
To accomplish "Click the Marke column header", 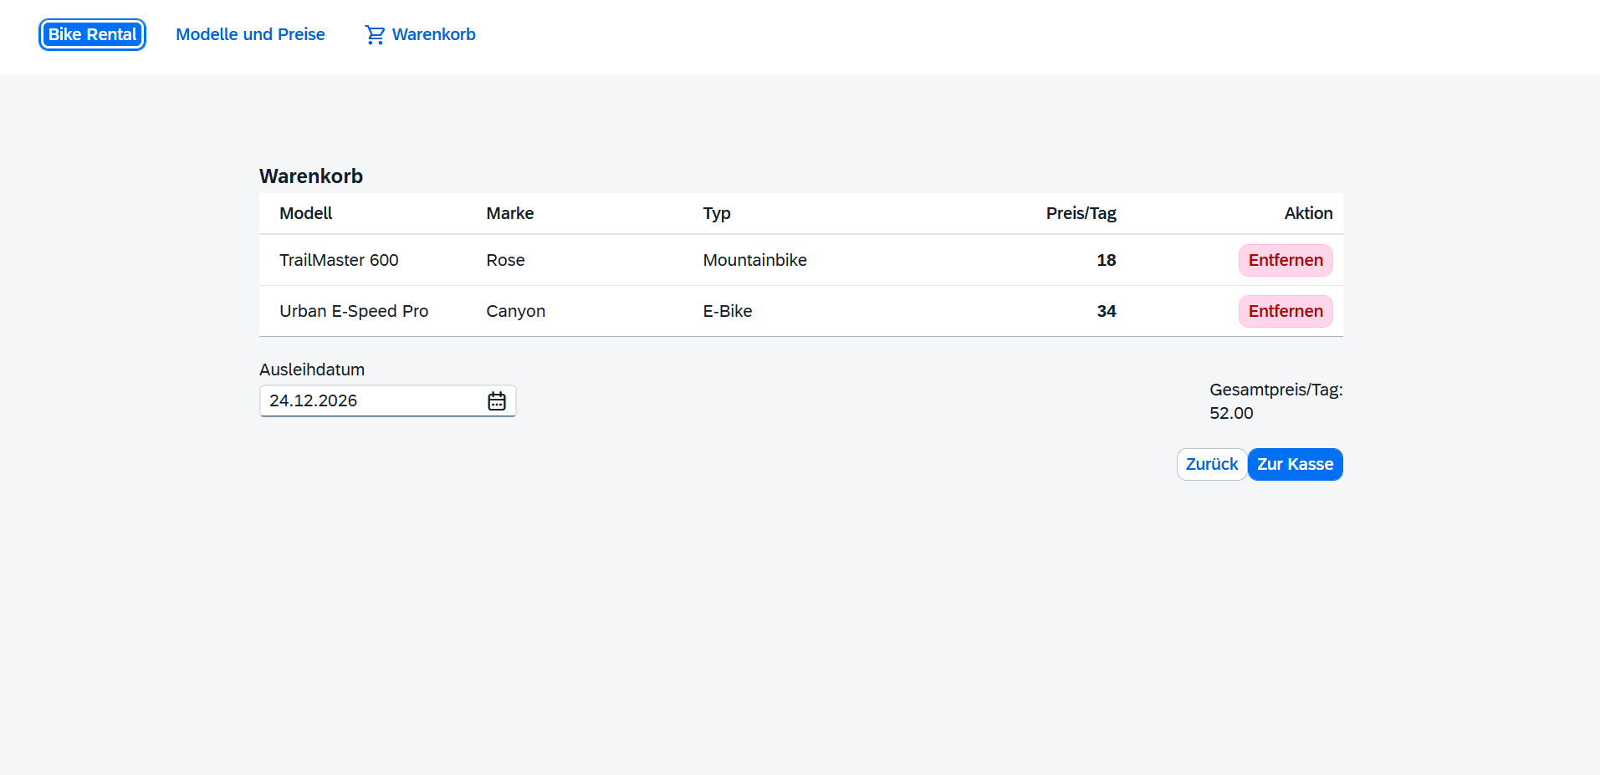I will click(509, 214).
